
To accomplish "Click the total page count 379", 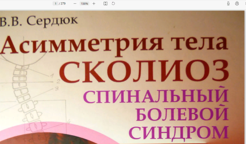I will pyautogui.click(x=63, y=4).
